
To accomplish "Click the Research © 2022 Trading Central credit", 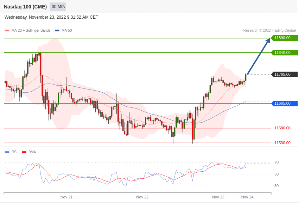I will (269, 31).
